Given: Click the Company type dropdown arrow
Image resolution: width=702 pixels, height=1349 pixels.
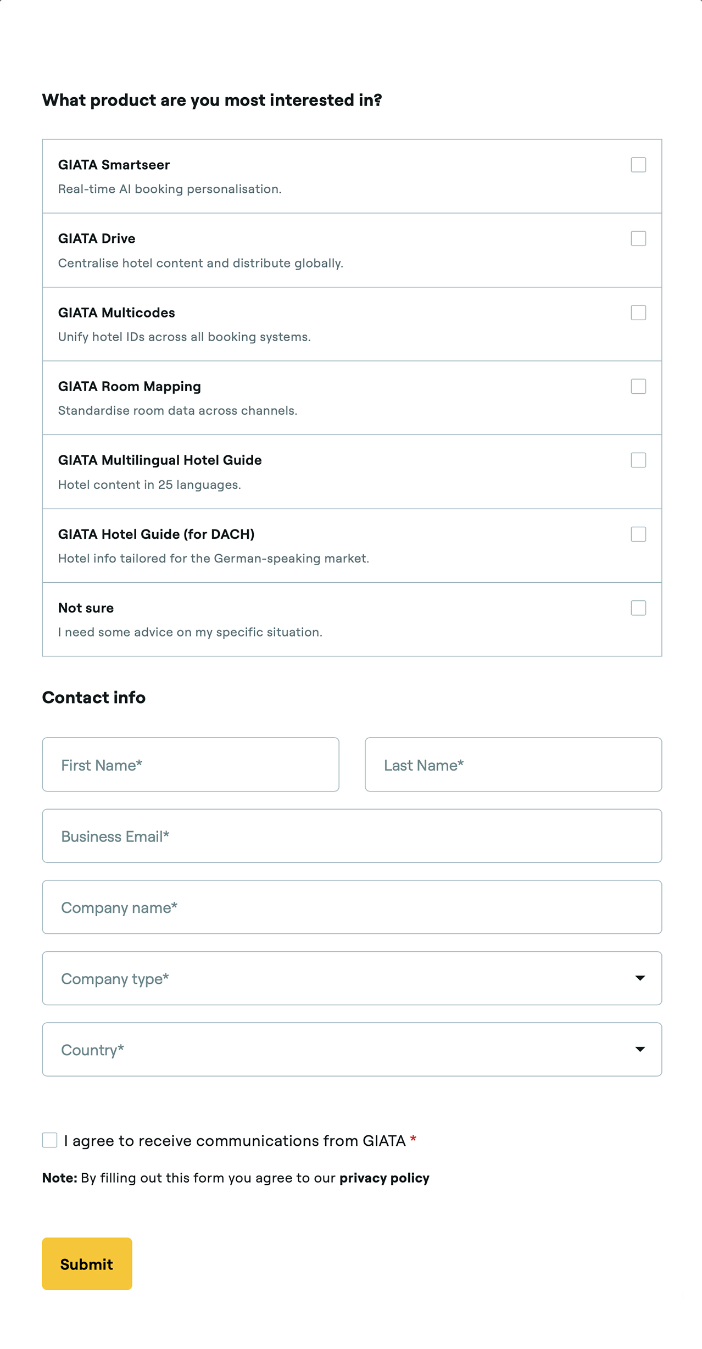Looking at the screenshot, I should click(640, 978).
